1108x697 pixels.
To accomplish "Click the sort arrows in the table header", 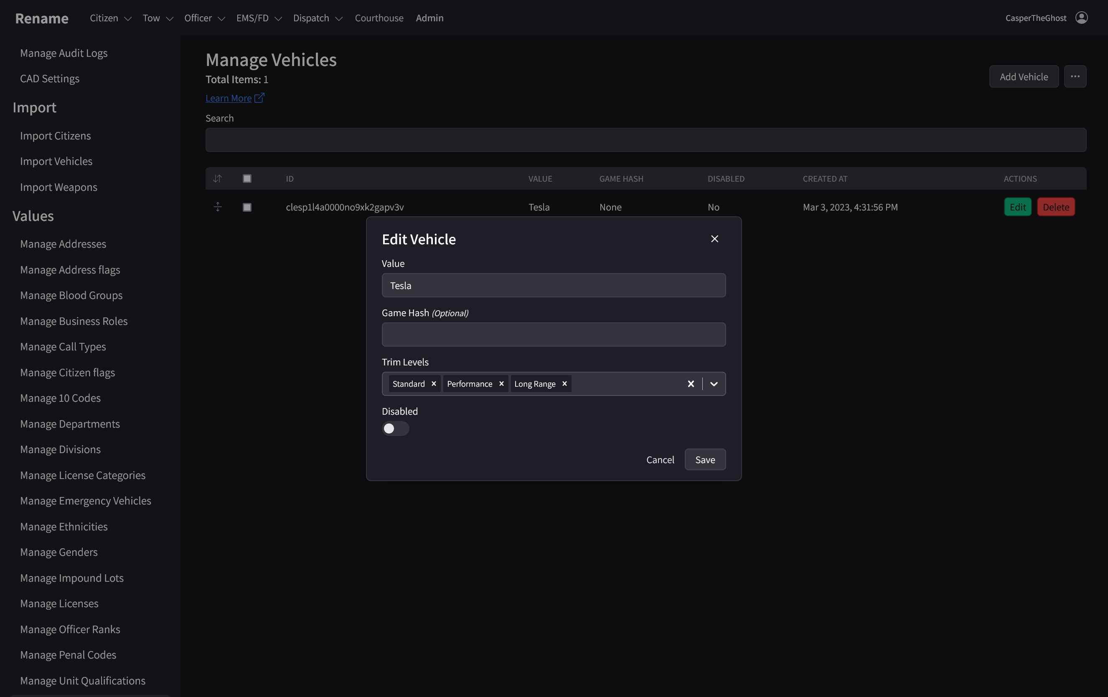I will (218, 178).
